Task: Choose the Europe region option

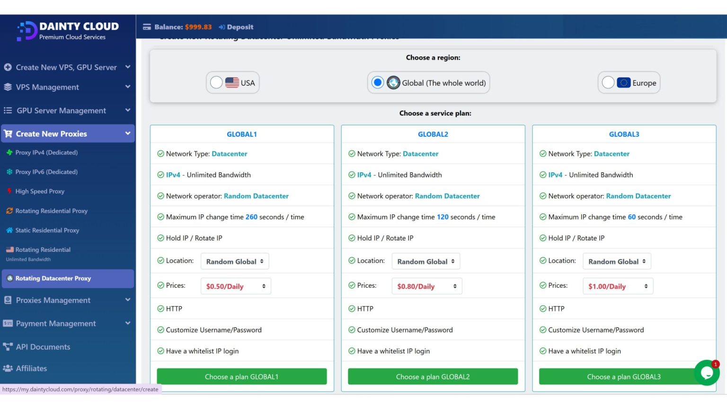Action: point(608,82)
